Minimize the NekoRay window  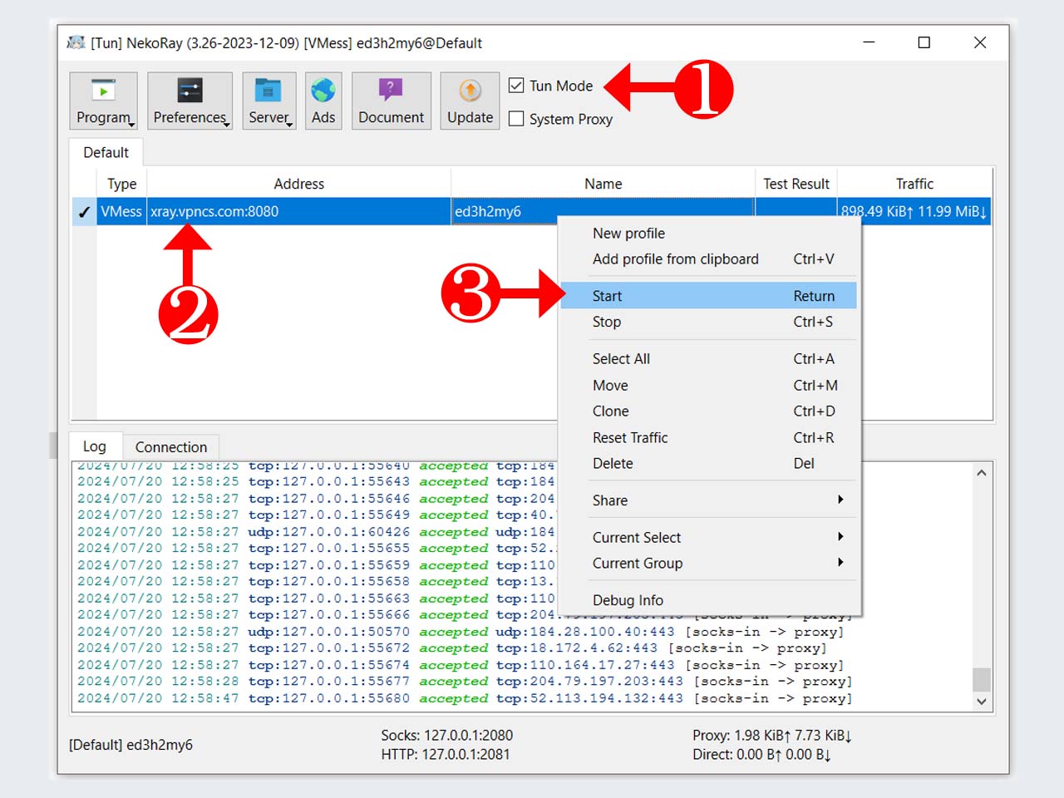point(869,42)
